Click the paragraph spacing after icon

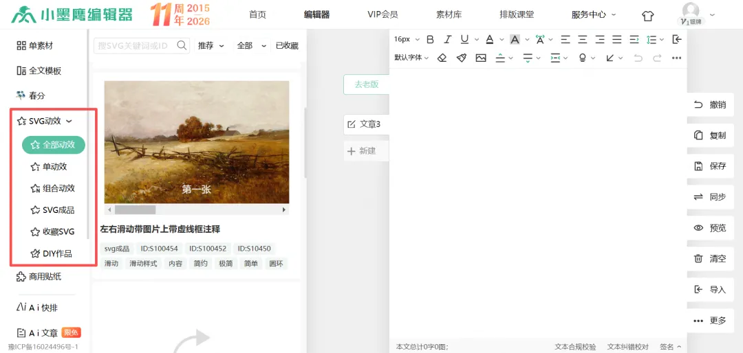528,58
